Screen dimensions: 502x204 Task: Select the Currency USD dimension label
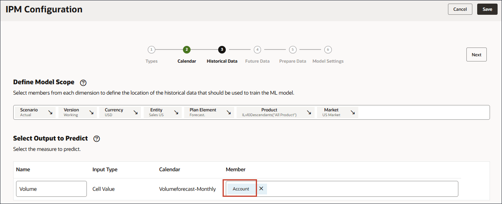click(114, 112)
